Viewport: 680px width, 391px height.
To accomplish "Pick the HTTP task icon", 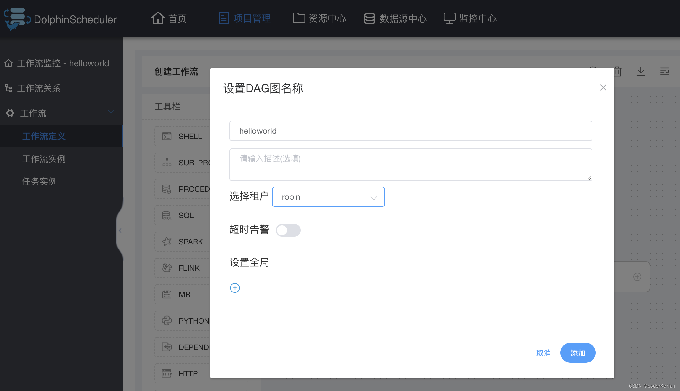I will [167, 373].
